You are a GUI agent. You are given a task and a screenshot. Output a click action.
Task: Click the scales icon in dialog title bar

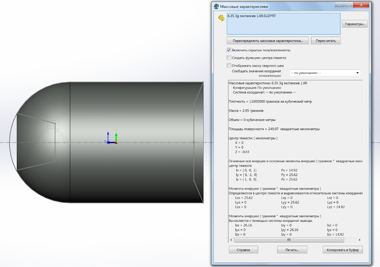216,6
